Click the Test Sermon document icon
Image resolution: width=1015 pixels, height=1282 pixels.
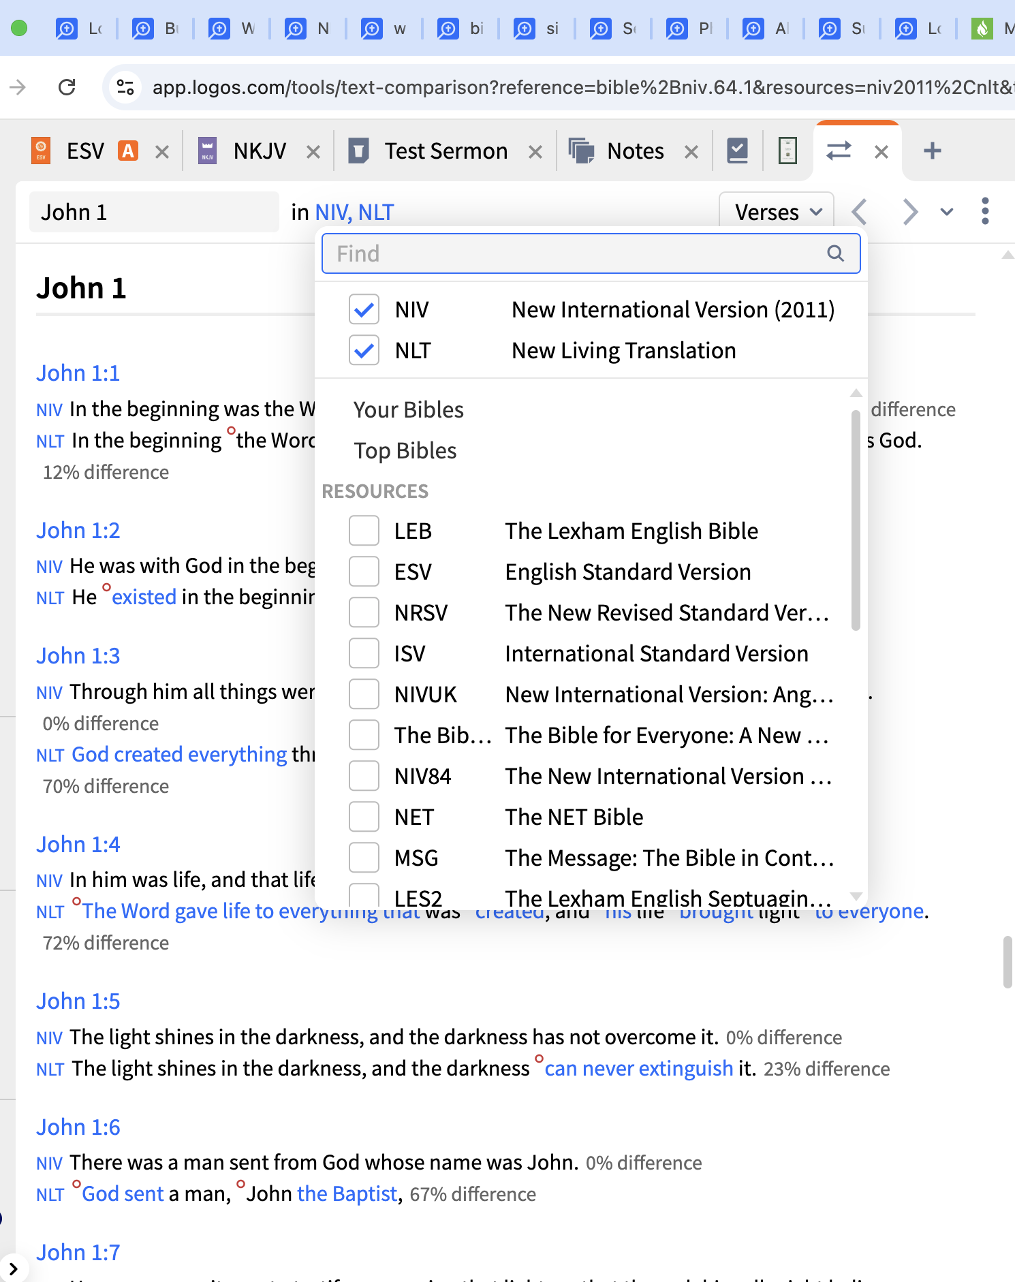pos(358,151)
